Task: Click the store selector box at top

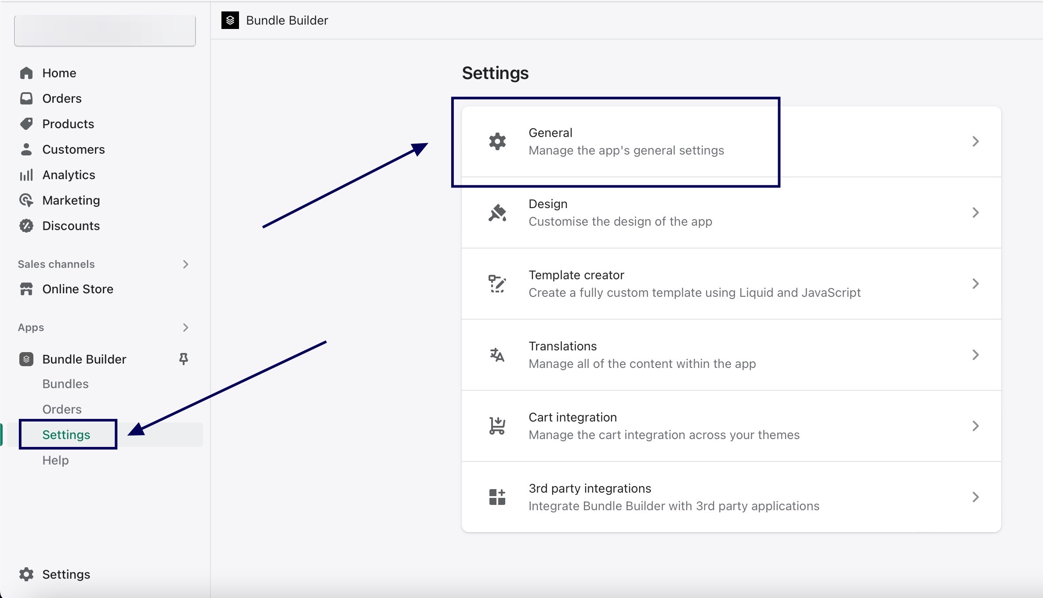Action: coord(105,31)
